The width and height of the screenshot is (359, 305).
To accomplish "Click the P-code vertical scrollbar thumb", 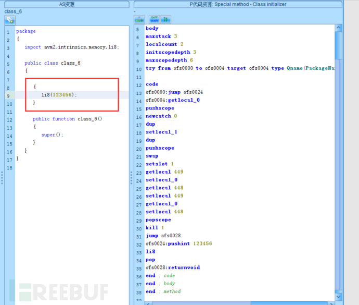I will tap(338, 45).
